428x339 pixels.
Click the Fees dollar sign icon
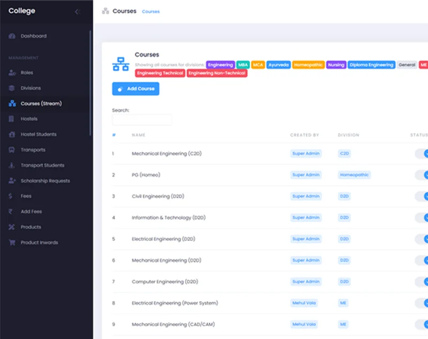tap(12, 196)
